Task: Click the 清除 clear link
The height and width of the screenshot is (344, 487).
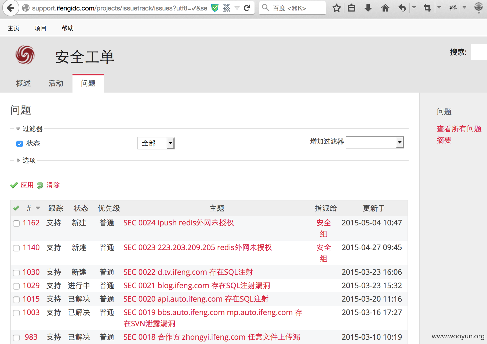Action: click(53, 185)
